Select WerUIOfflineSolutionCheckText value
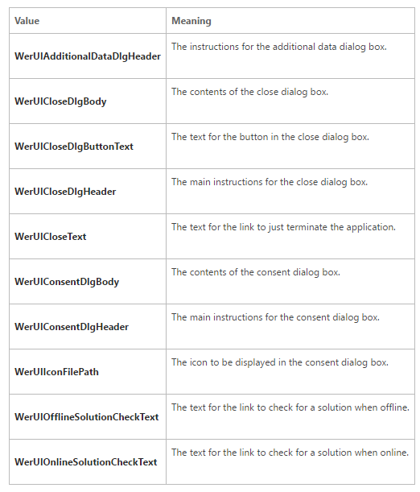This screenshot has height=492, width=420. (x=87, y=417)
